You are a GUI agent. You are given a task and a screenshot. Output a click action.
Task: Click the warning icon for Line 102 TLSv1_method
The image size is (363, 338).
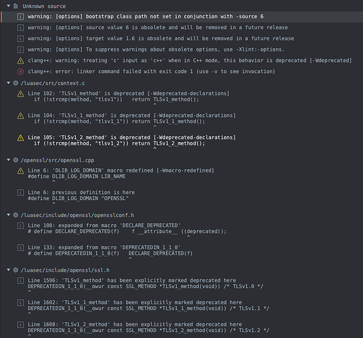click(x=20, y=94)
